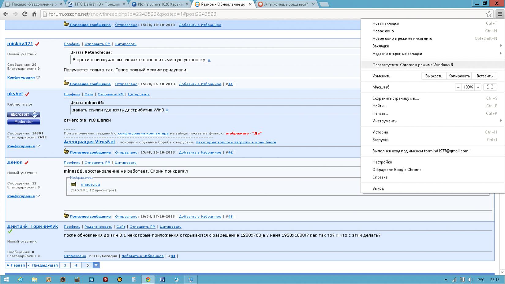Click thumbs-up icon on post #41
This screenshot has width=505, height=284.
point(66,83)
